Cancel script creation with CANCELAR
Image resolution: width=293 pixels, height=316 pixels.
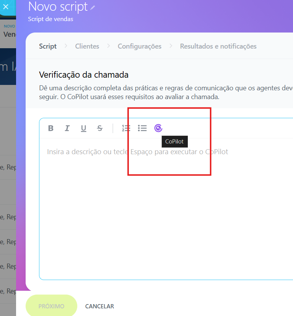pos(99,306)
